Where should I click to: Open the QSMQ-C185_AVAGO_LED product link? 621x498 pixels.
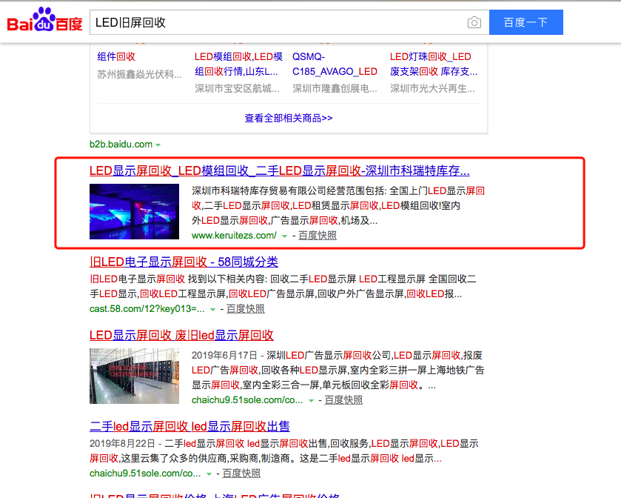(x=335, y=64)
